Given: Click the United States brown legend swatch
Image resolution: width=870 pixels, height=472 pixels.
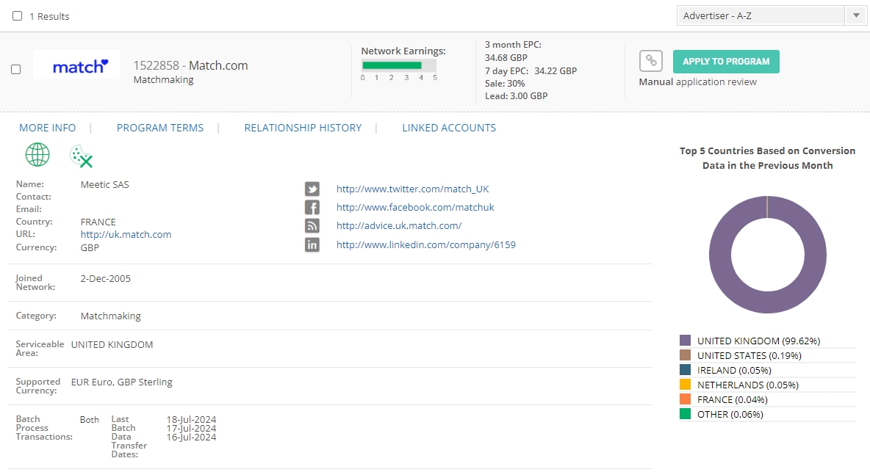Looking at the screenshot, I should click(x=686, y=355).
